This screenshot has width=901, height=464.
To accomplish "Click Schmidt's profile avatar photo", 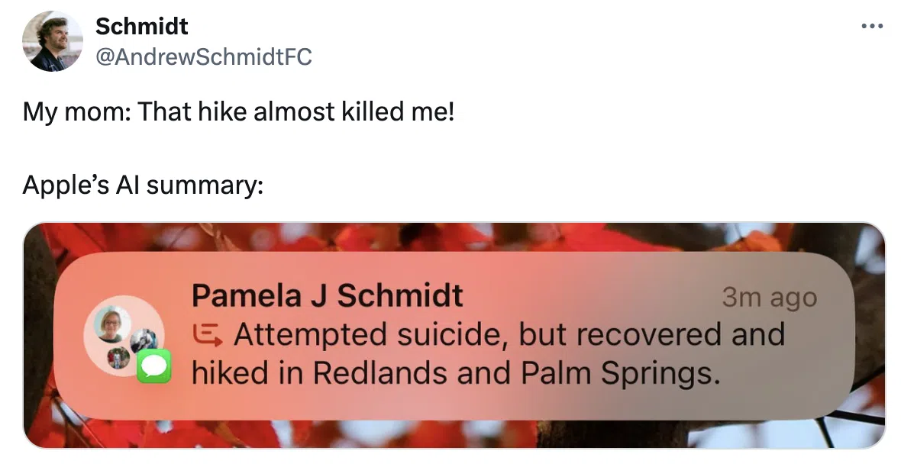I will click(52, 40).
